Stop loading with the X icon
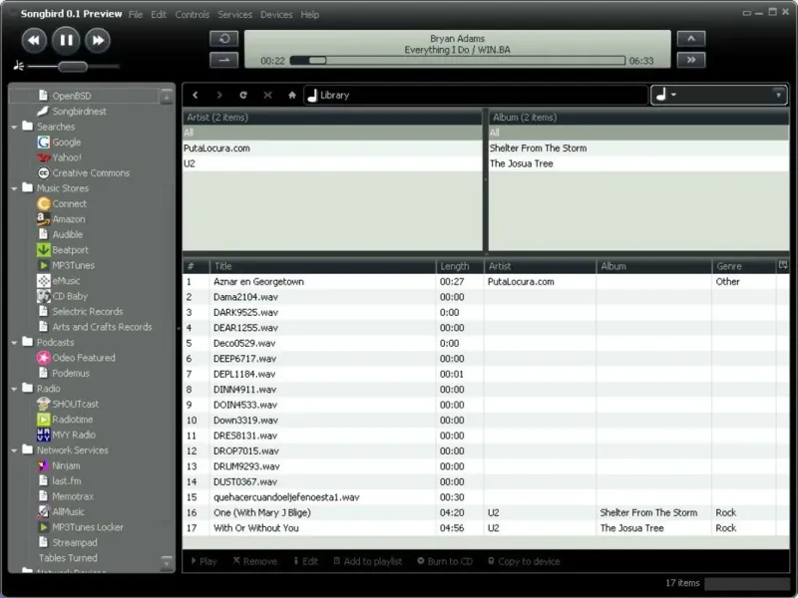798x598 pixels. (x=267, y=95)
